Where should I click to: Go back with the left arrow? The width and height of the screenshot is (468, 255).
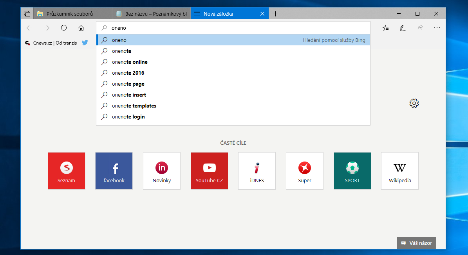(29, 28)
